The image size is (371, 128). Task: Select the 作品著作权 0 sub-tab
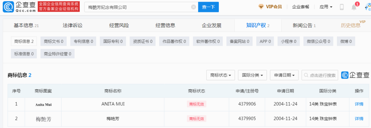tap(175, 41)
